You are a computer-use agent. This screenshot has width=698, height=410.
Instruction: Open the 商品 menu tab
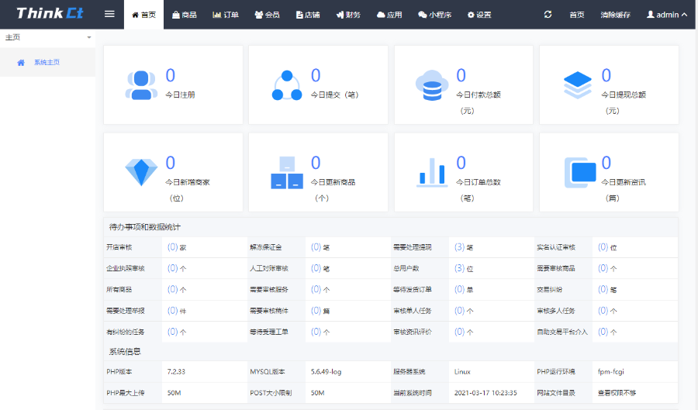coord(185,15)
